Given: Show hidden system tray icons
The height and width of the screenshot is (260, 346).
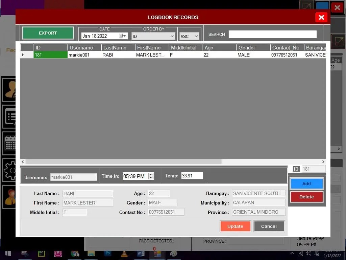Looking at the screenshot, I should (292, 253).
